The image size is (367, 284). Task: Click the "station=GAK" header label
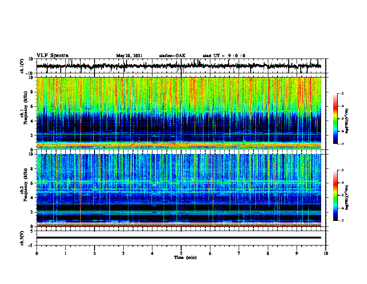tap(172, 56)
